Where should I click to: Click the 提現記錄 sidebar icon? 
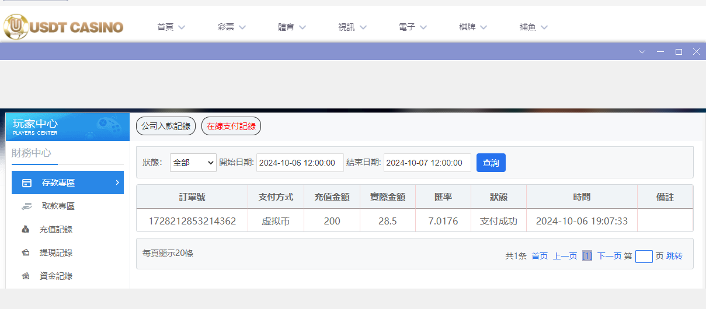(x=26, y=253)
